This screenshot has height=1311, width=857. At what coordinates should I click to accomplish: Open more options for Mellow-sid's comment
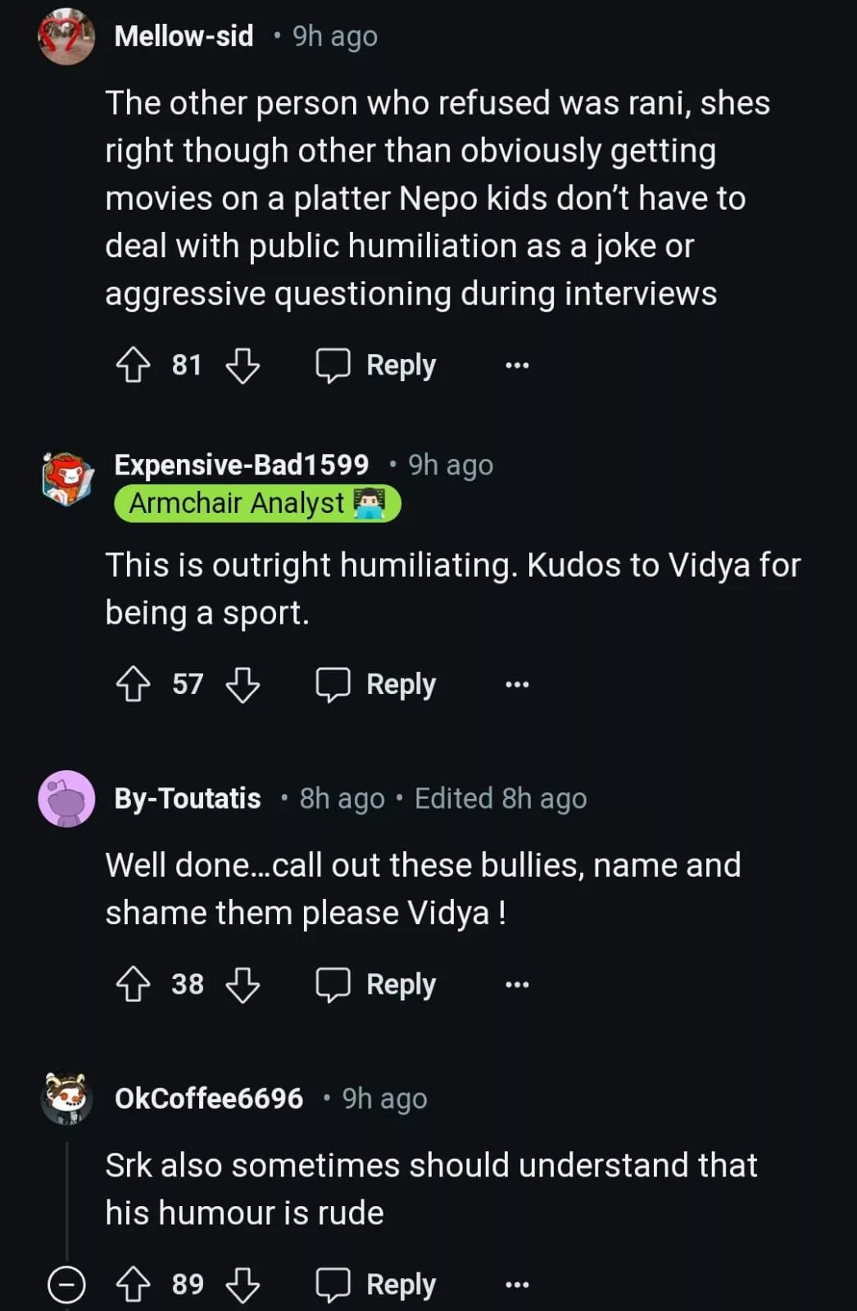coord(517,365)
